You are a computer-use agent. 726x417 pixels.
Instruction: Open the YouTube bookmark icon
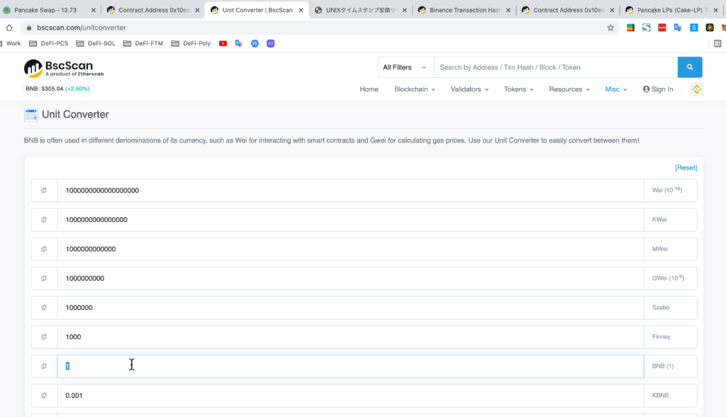(223, 43)
